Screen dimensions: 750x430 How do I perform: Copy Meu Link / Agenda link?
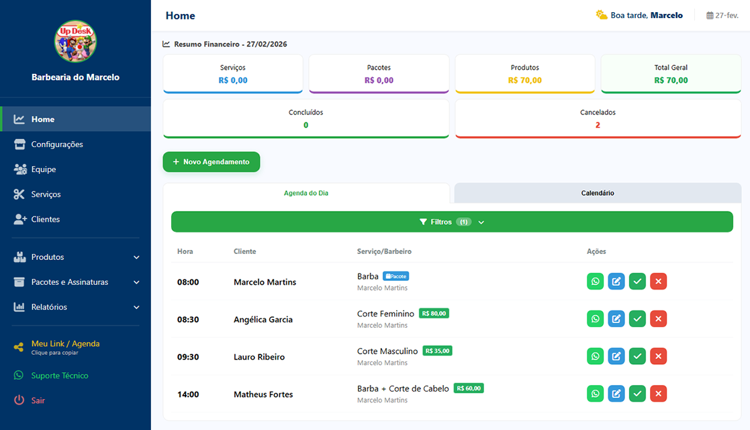(x=65, y=347)
